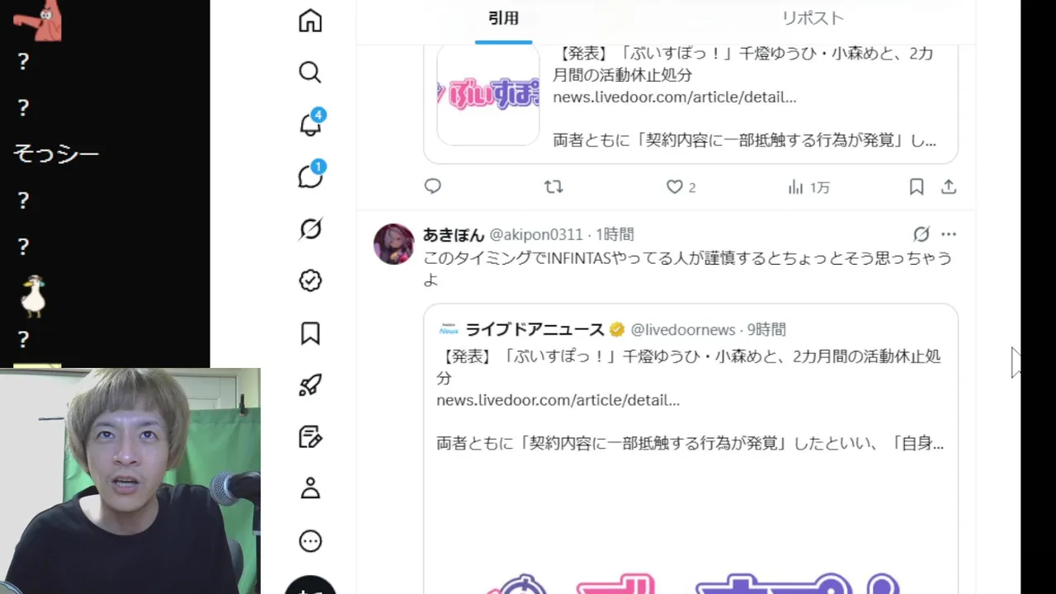Image resolution: width=1056 pixels, height=594 pixels.
Task: Click Grok icon on あきぽん's post
Action: pyautogui.click(x=922, y=234)
